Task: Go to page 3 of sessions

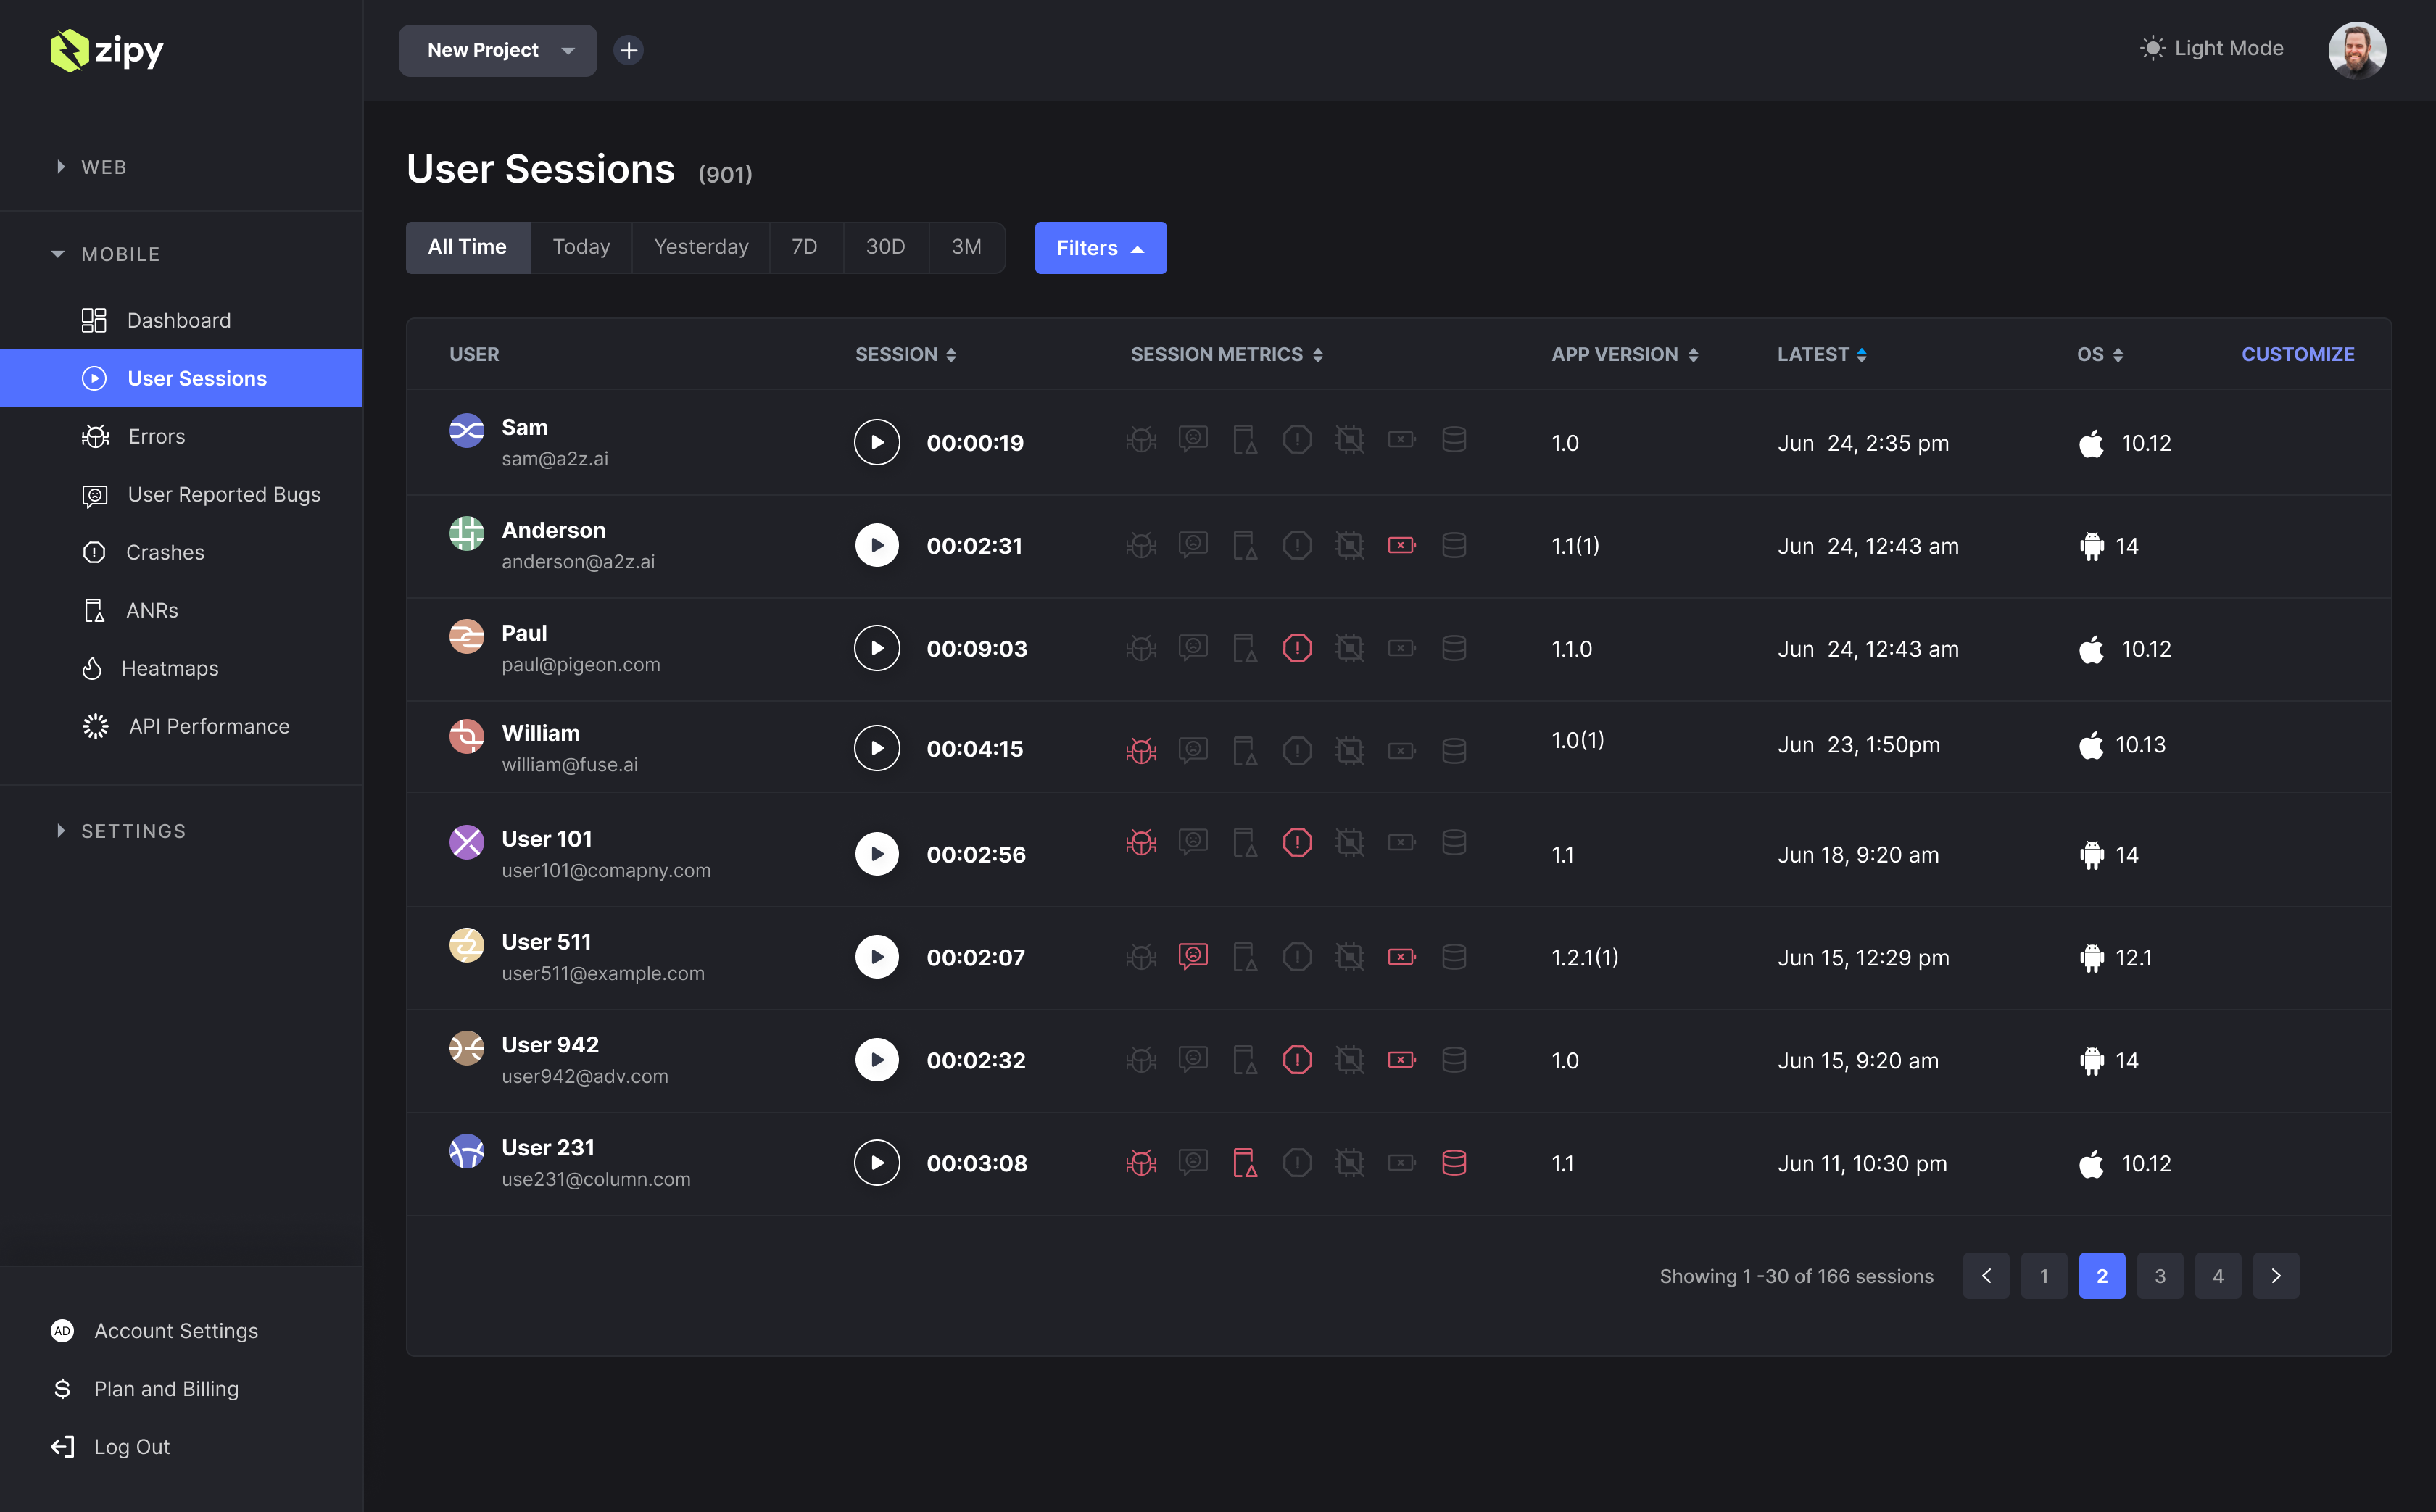Action: [2159, 1275]
